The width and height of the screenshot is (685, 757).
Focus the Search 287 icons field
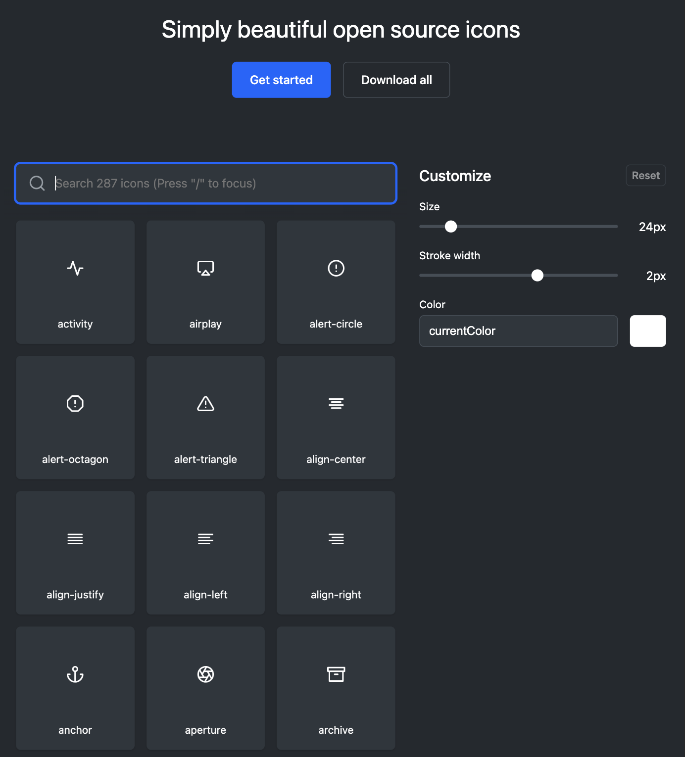(x=206, y=183)
